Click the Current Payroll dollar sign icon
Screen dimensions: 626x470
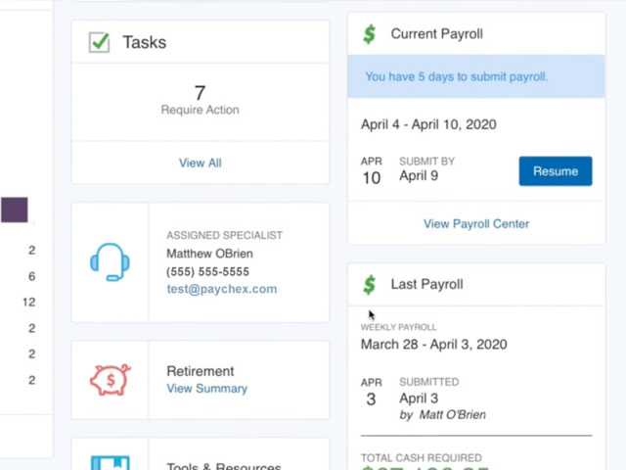coord(370,34)
